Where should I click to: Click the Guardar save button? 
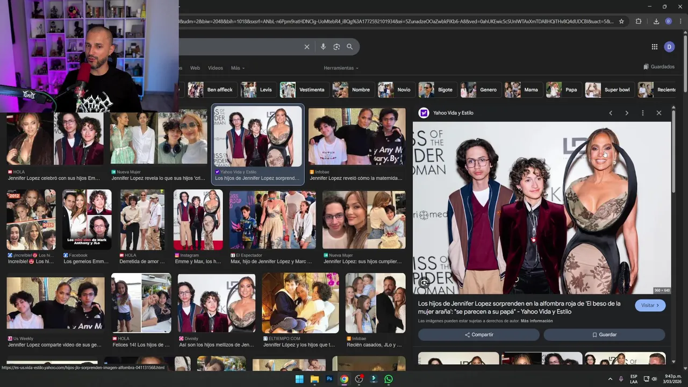point(604,334)
